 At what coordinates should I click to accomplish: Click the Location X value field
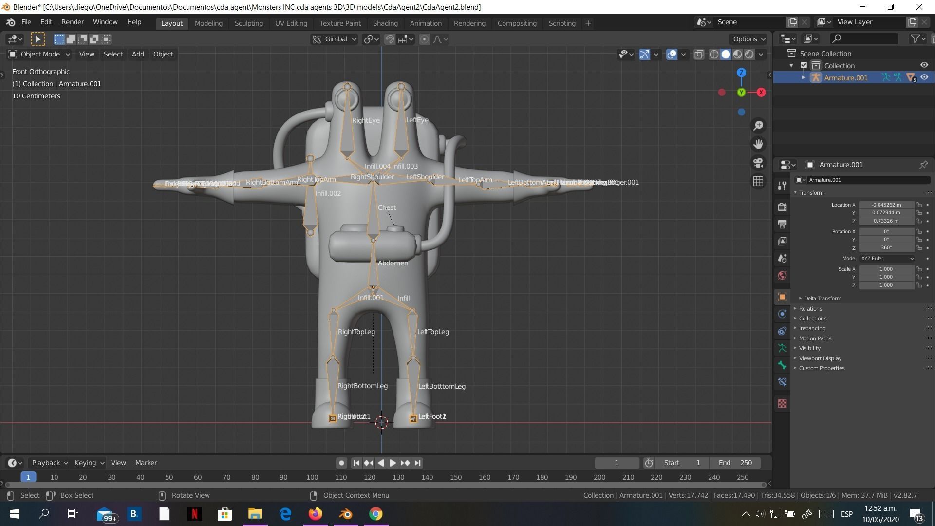[886, 205]
